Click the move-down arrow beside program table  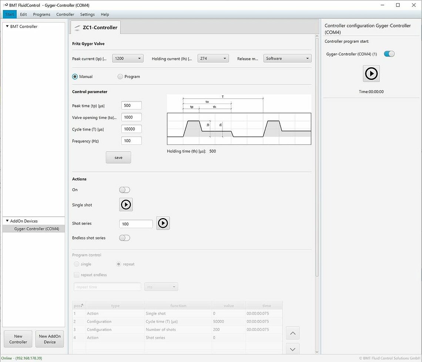292,349
